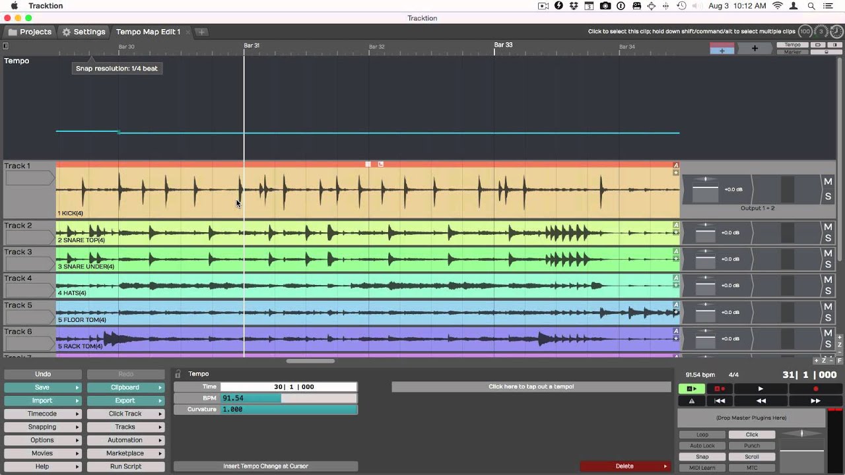
Task: Click Track 1 automation A button
Action: (x=676, y=166)
